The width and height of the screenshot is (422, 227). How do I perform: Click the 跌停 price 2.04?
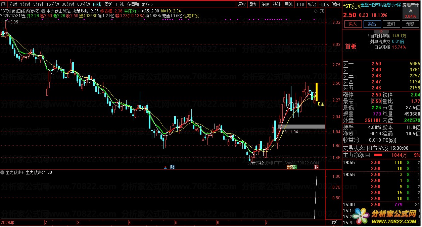(415, 95)
